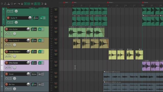Click the Guitar R volume knob

pos(30,18)
